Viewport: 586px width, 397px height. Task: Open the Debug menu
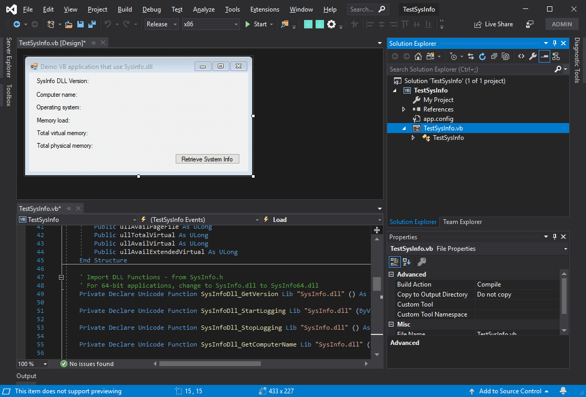coord(151,9)
